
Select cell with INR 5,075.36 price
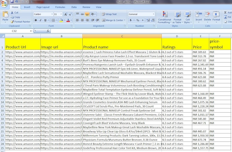(x=201, y=102)
